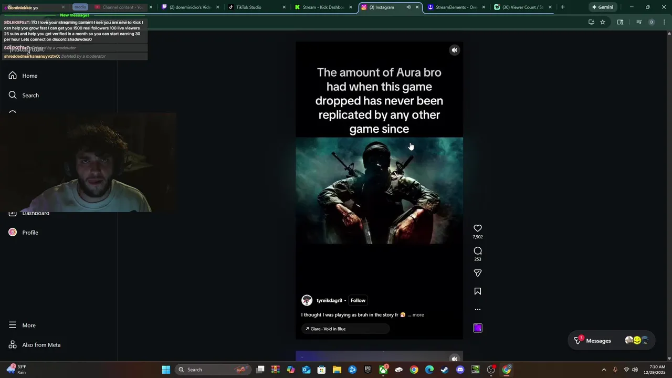Open NVIDIA app from taskbar
The height and width of the screenshot is (378, 672).
tap(476, 370)
